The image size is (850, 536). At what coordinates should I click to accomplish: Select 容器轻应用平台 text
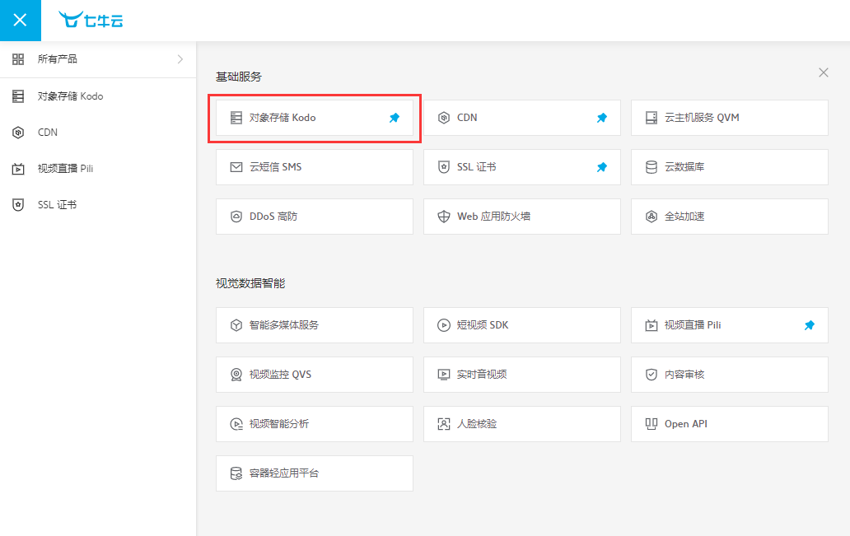click(x=284, y=473)
